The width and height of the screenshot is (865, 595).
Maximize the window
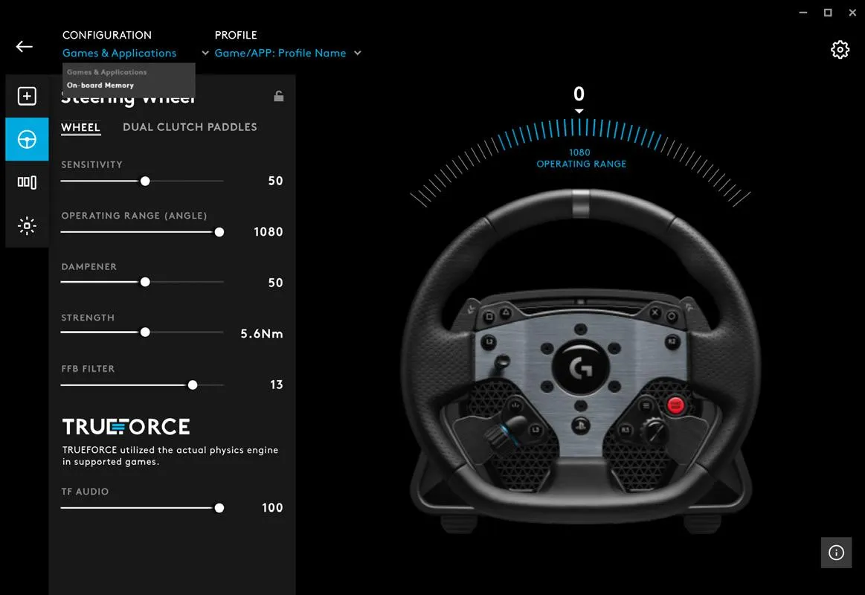click(x=828, y=12)
